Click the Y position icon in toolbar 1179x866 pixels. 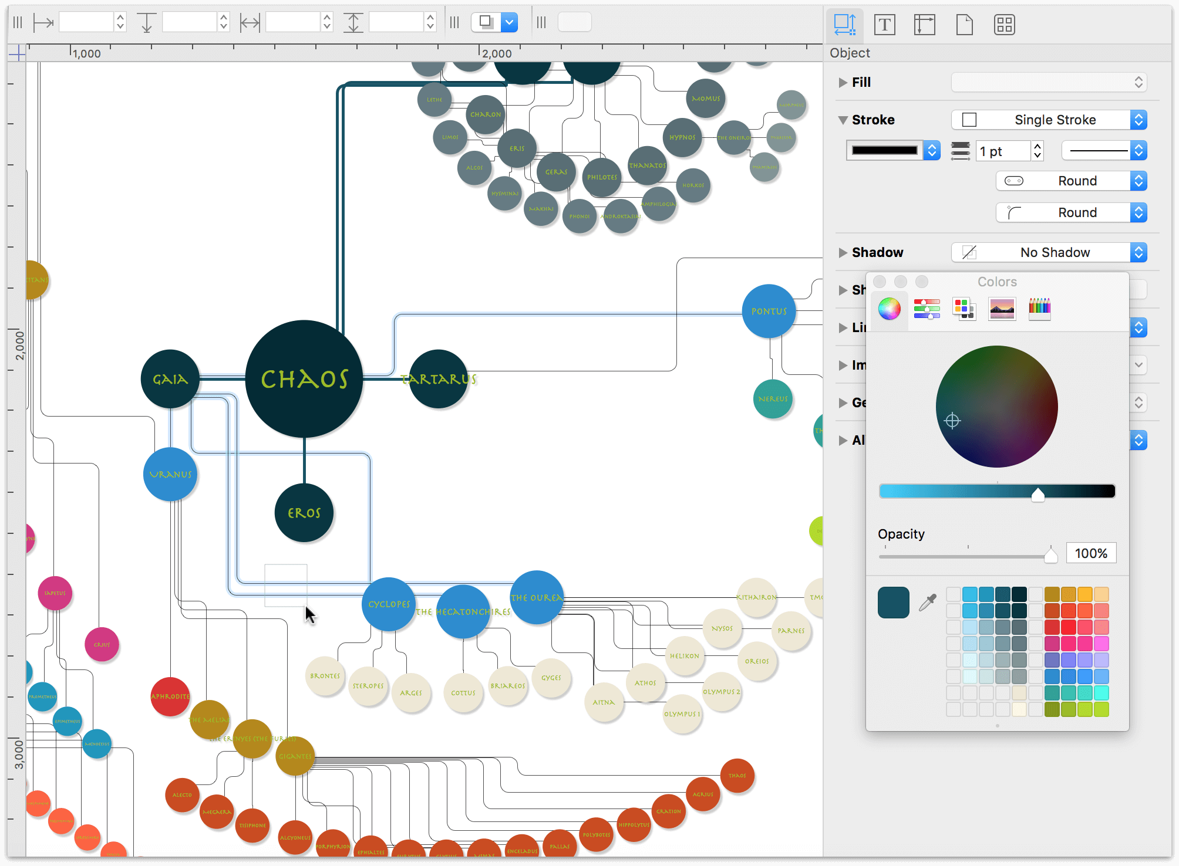pos(146,23)
